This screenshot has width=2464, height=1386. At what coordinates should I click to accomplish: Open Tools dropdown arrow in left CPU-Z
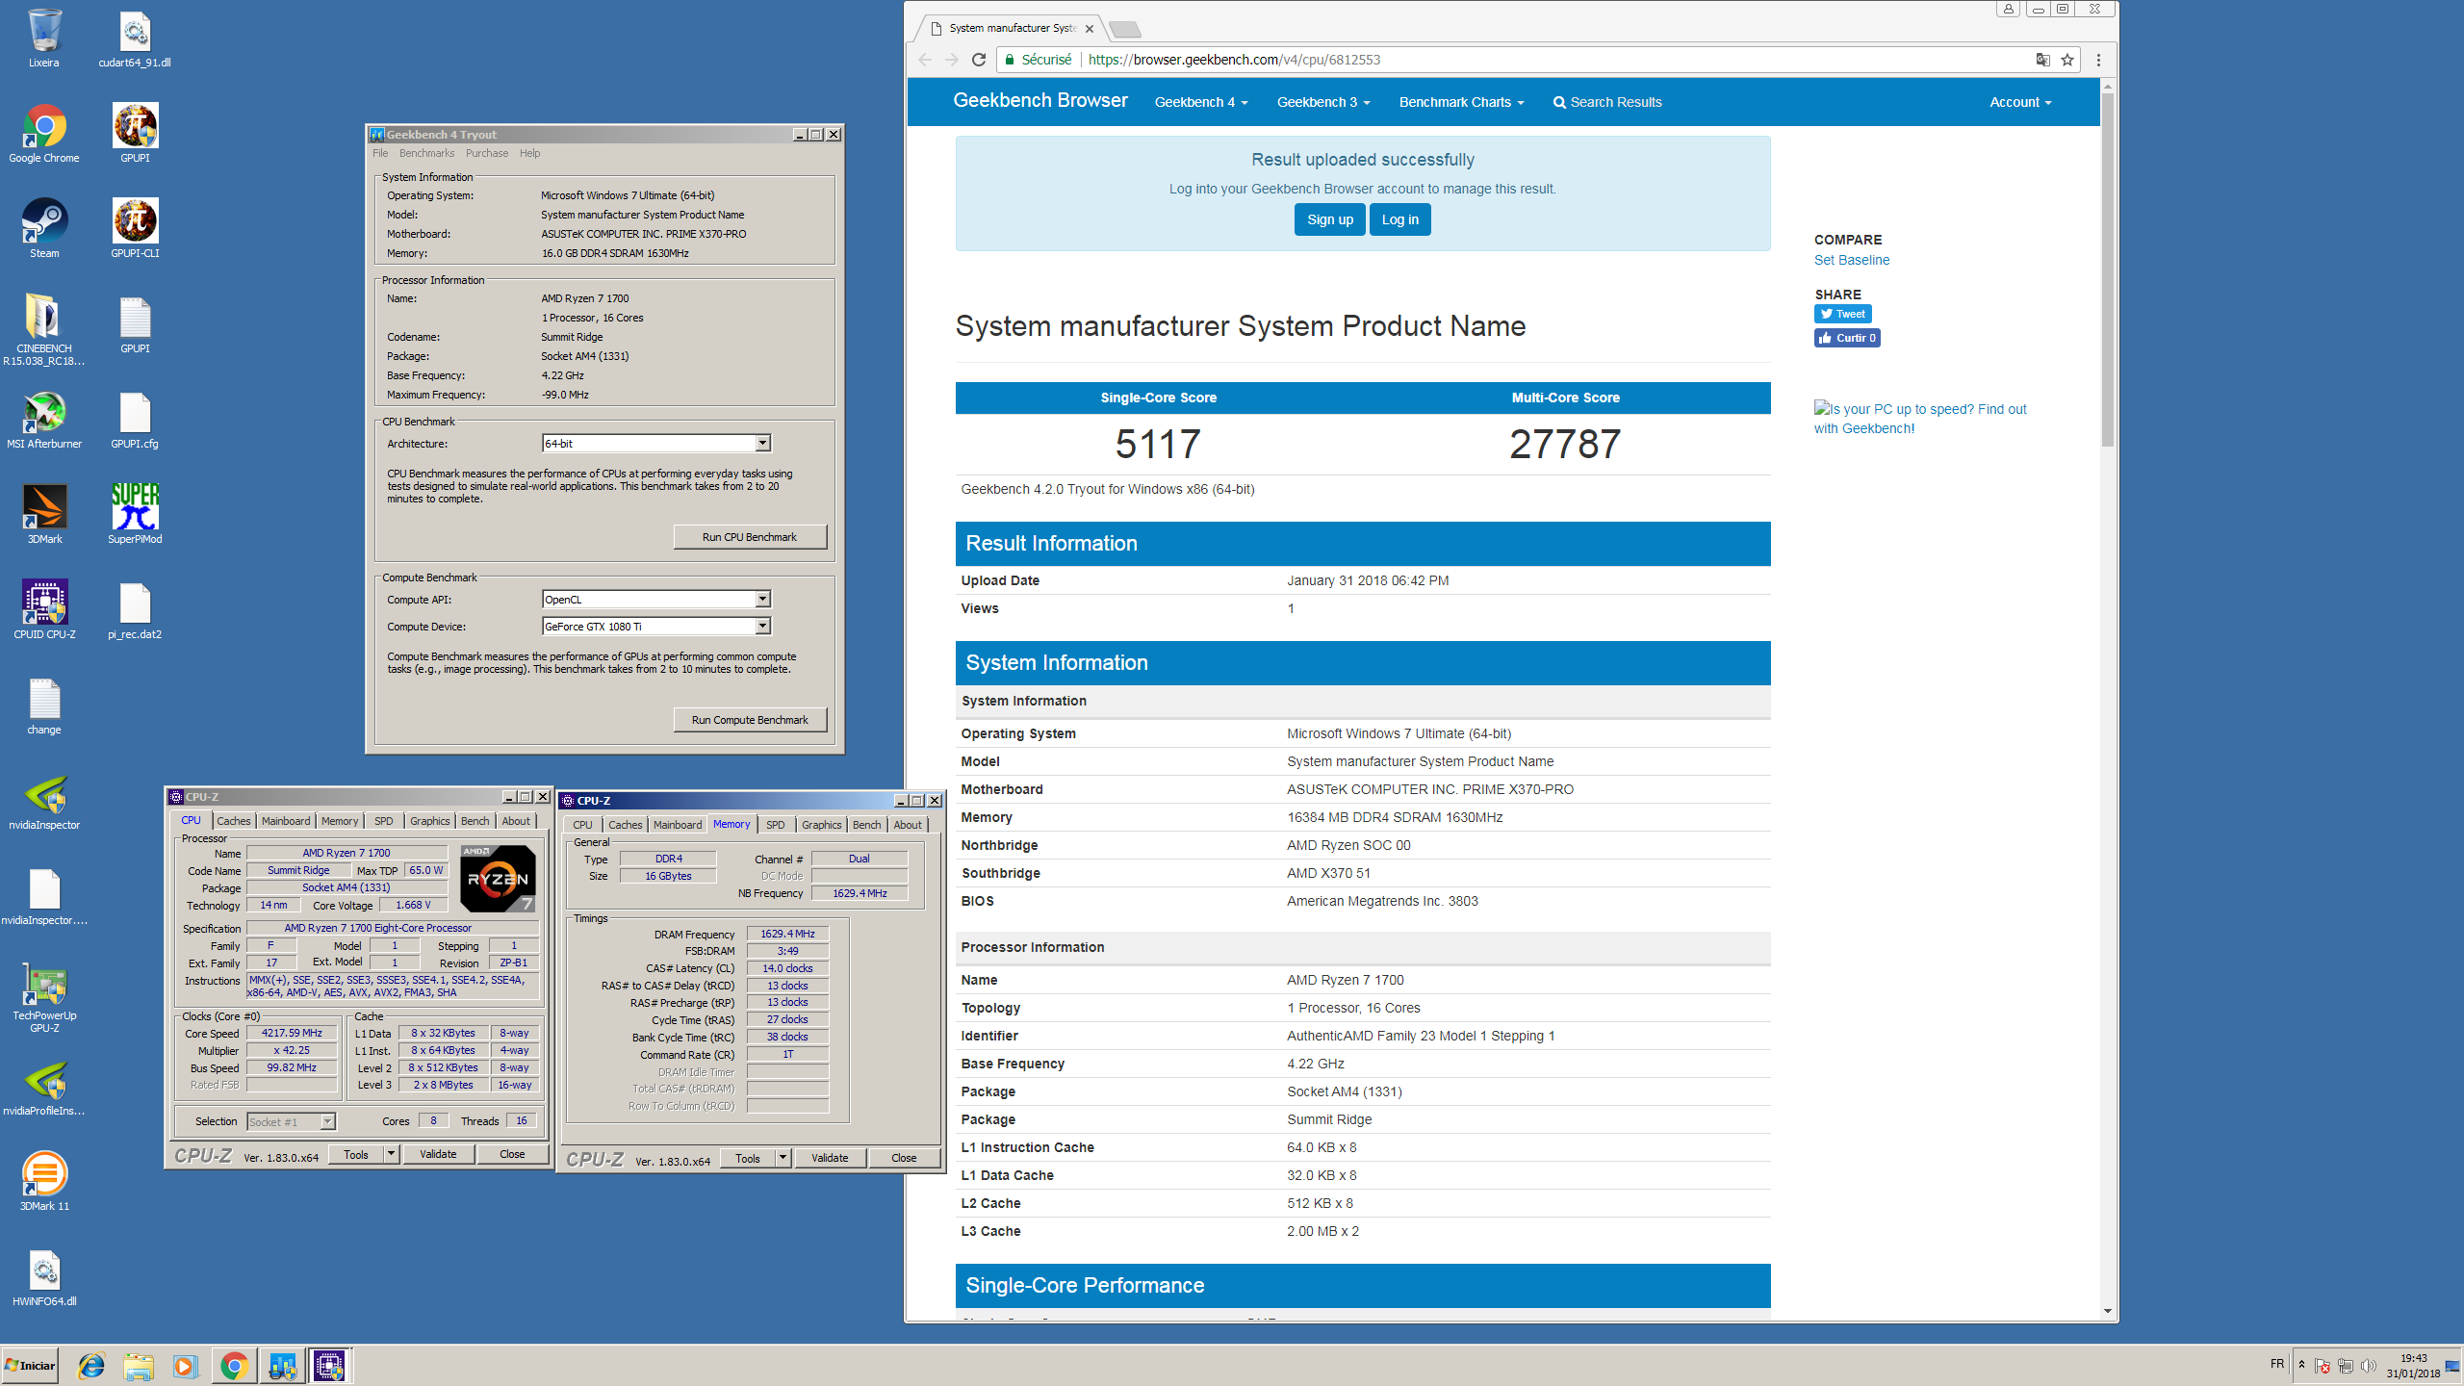click(x=391, y=1154)
